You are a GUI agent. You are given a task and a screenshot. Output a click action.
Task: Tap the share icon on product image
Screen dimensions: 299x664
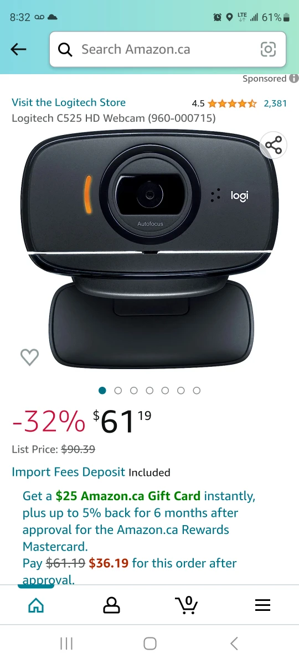(x=274, y=146)
